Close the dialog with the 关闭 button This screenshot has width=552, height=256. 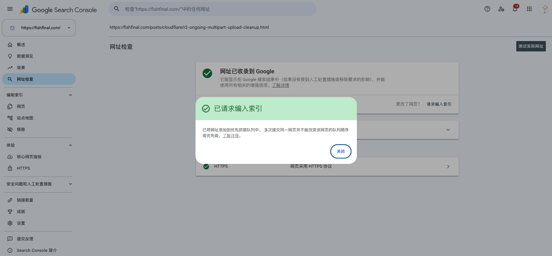tap(341, 151)
